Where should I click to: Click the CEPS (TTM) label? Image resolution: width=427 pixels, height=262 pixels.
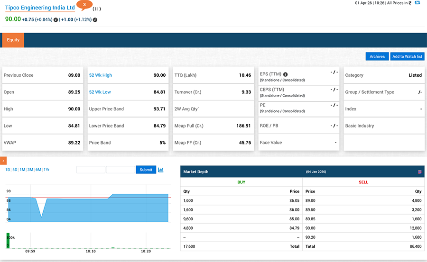point(272,90)
